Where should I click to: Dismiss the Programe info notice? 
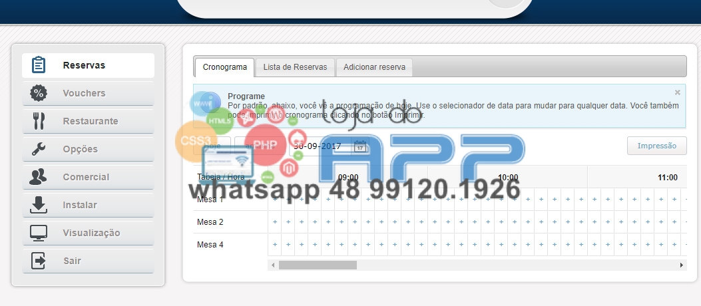tap(678, 92)
